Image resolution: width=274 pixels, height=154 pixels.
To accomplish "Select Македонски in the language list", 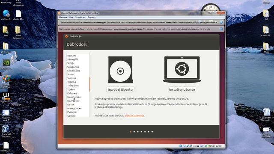I will click(74, 108).
